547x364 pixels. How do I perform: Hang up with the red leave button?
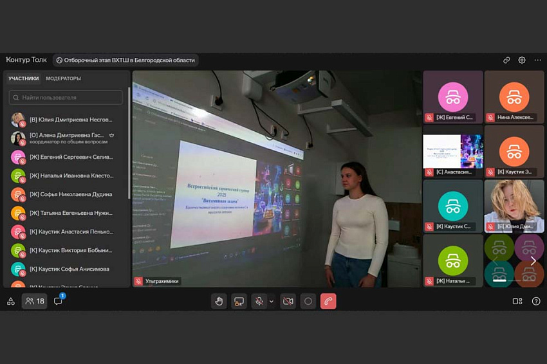[x=328, y=301]
